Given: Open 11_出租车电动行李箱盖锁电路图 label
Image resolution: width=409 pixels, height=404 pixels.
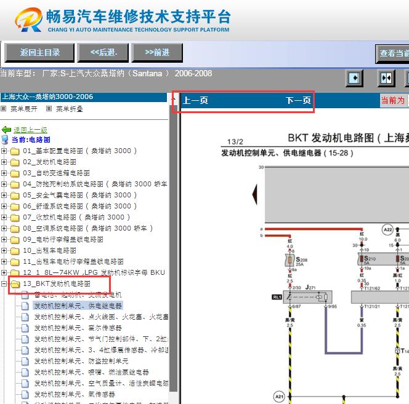Looking at the screenshot, I should click(x=73, y=261).
